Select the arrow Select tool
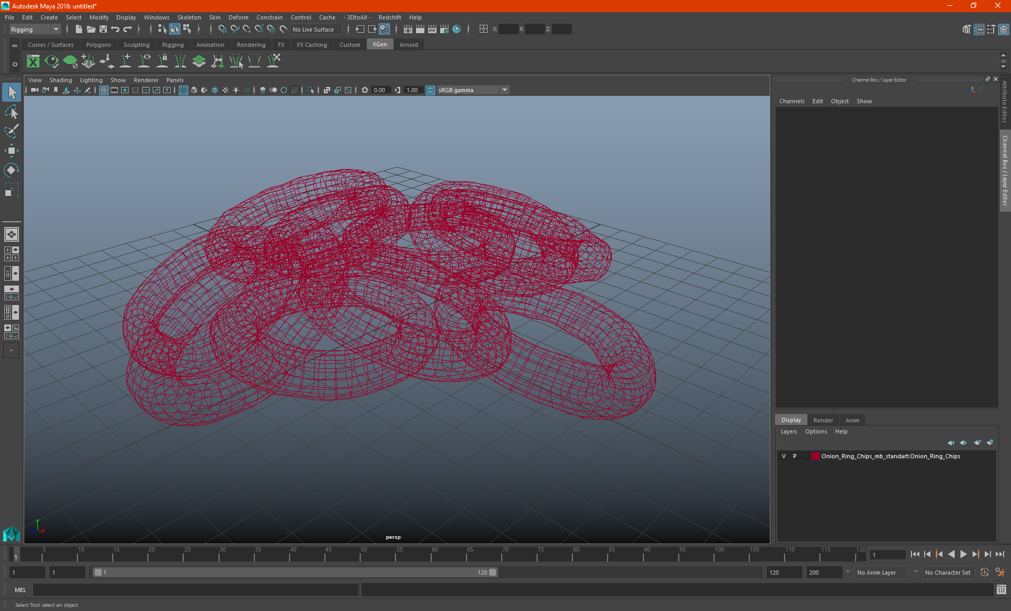 point(12,93)
